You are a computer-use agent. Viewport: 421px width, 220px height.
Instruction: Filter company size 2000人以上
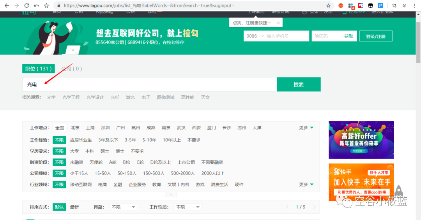point(213,173)
